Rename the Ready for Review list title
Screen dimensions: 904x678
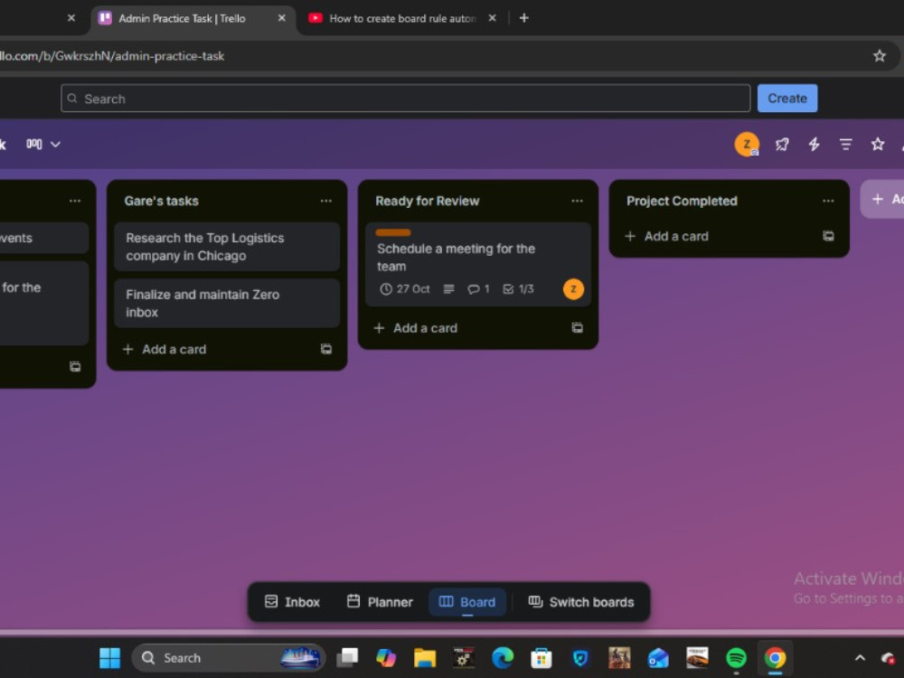[428, 201]
